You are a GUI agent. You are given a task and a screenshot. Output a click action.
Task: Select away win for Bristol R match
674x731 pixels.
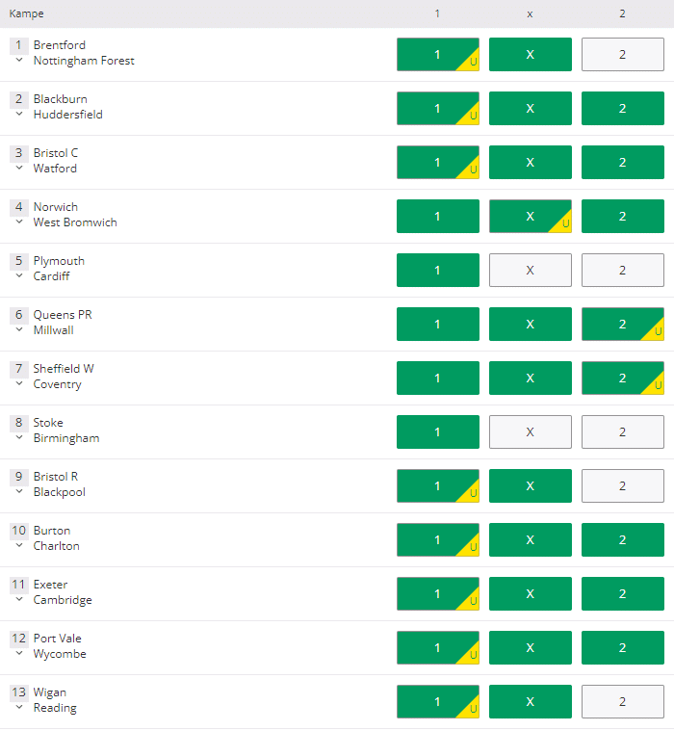(622, 485)
